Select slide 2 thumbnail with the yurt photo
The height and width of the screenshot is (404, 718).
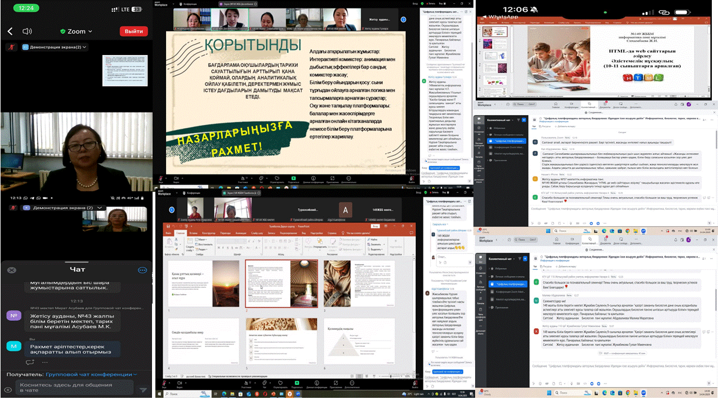tap(282, 283)
